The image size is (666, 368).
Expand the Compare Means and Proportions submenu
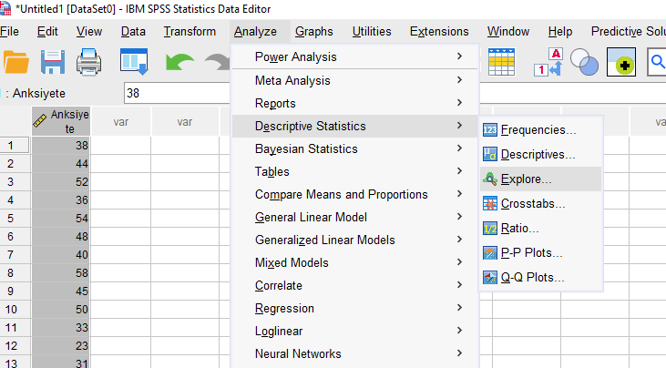pyautogui.click(x=341, y=194)
